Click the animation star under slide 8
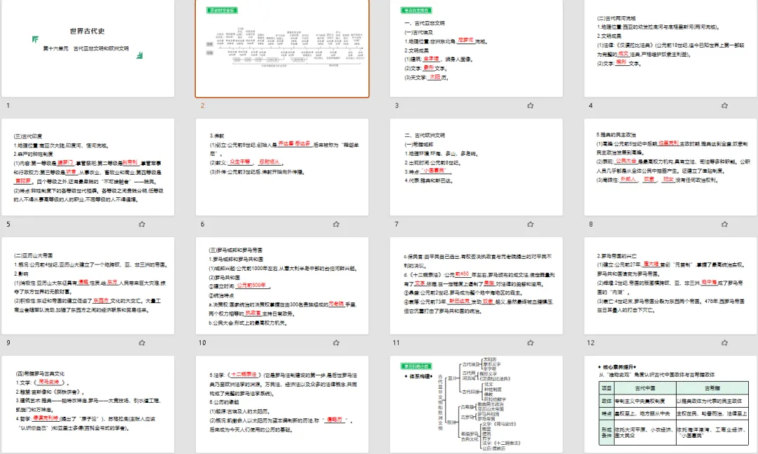Viewport: 758px width, 454px height. tap(724, 224)
